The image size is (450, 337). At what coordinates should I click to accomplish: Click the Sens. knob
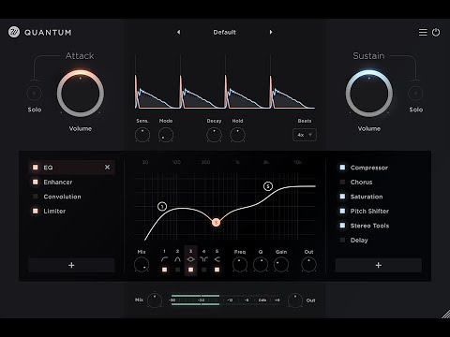tap(142, 135)
